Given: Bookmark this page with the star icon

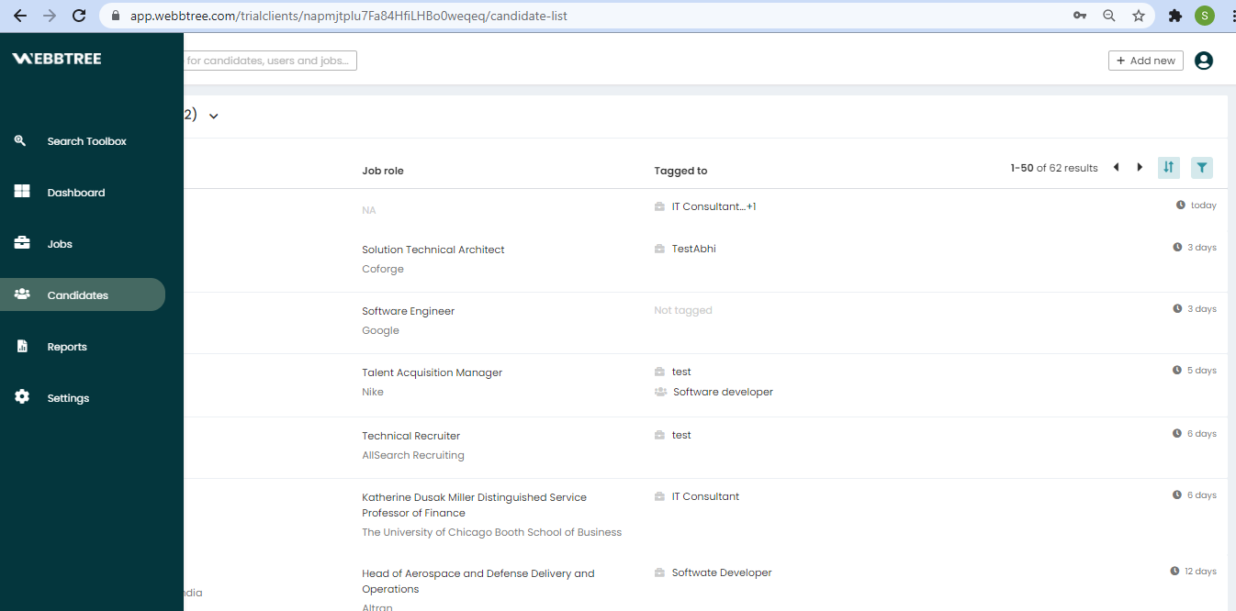Looking at the screenshot, I should [x=1139, y=16].
